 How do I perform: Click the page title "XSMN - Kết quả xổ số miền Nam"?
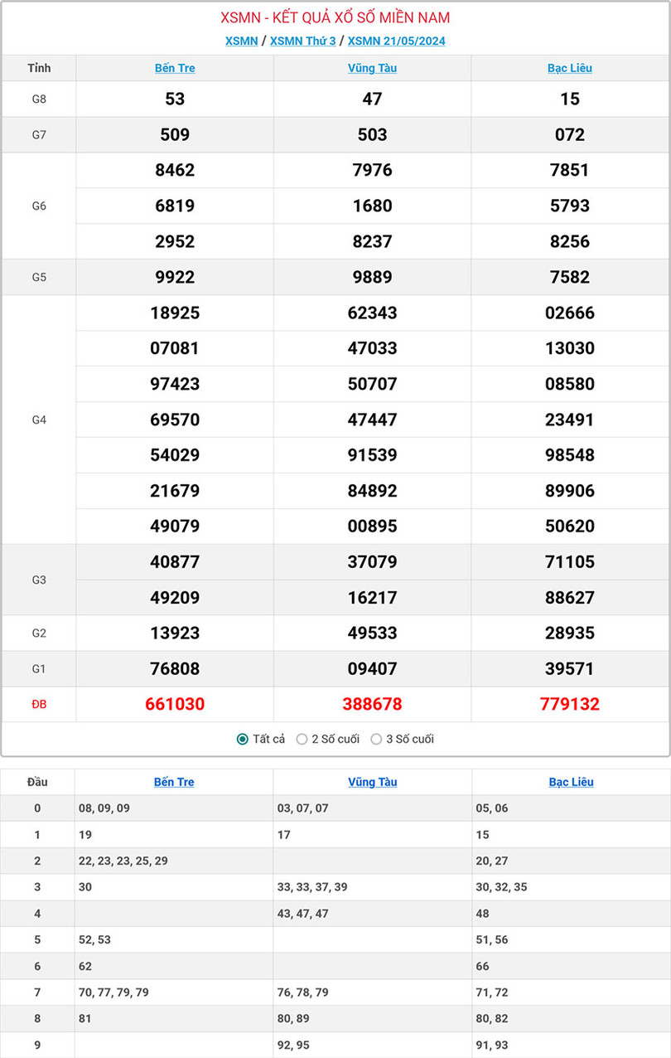pos(335,17)
